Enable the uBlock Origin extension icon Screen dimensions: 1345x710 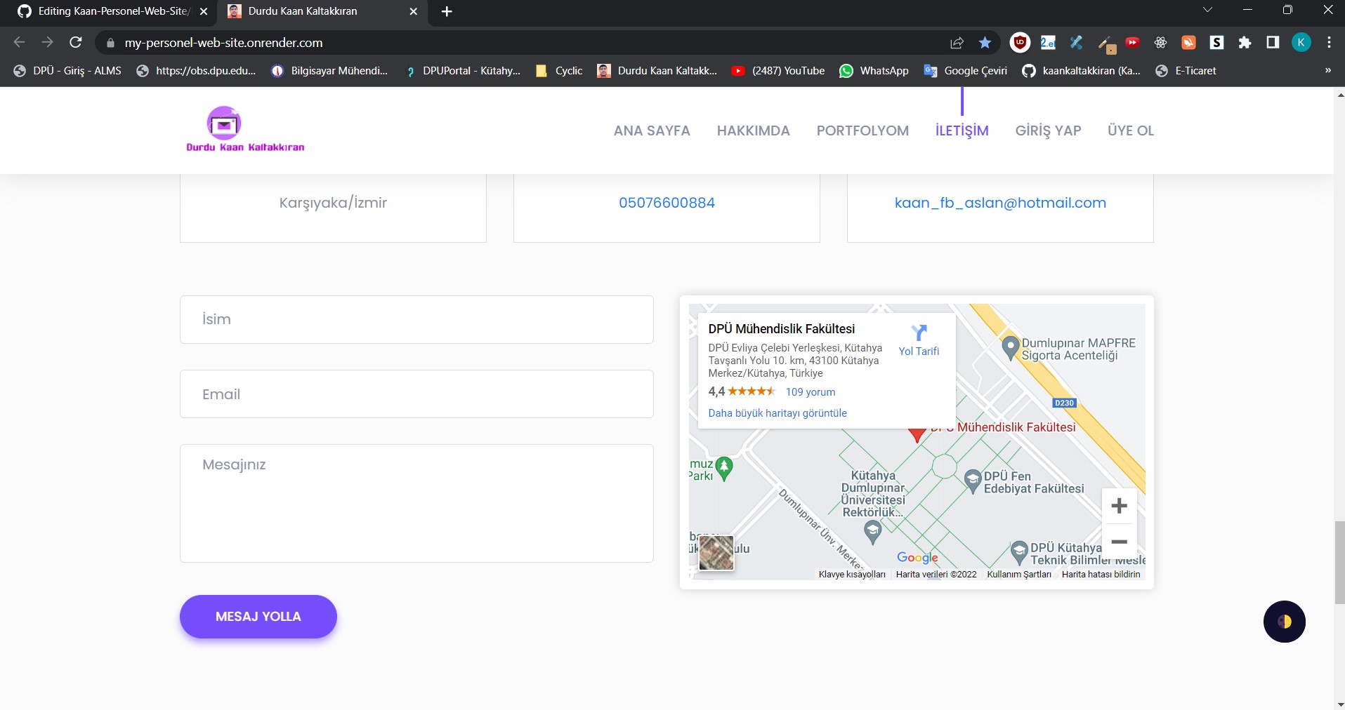coord(1019,42)
